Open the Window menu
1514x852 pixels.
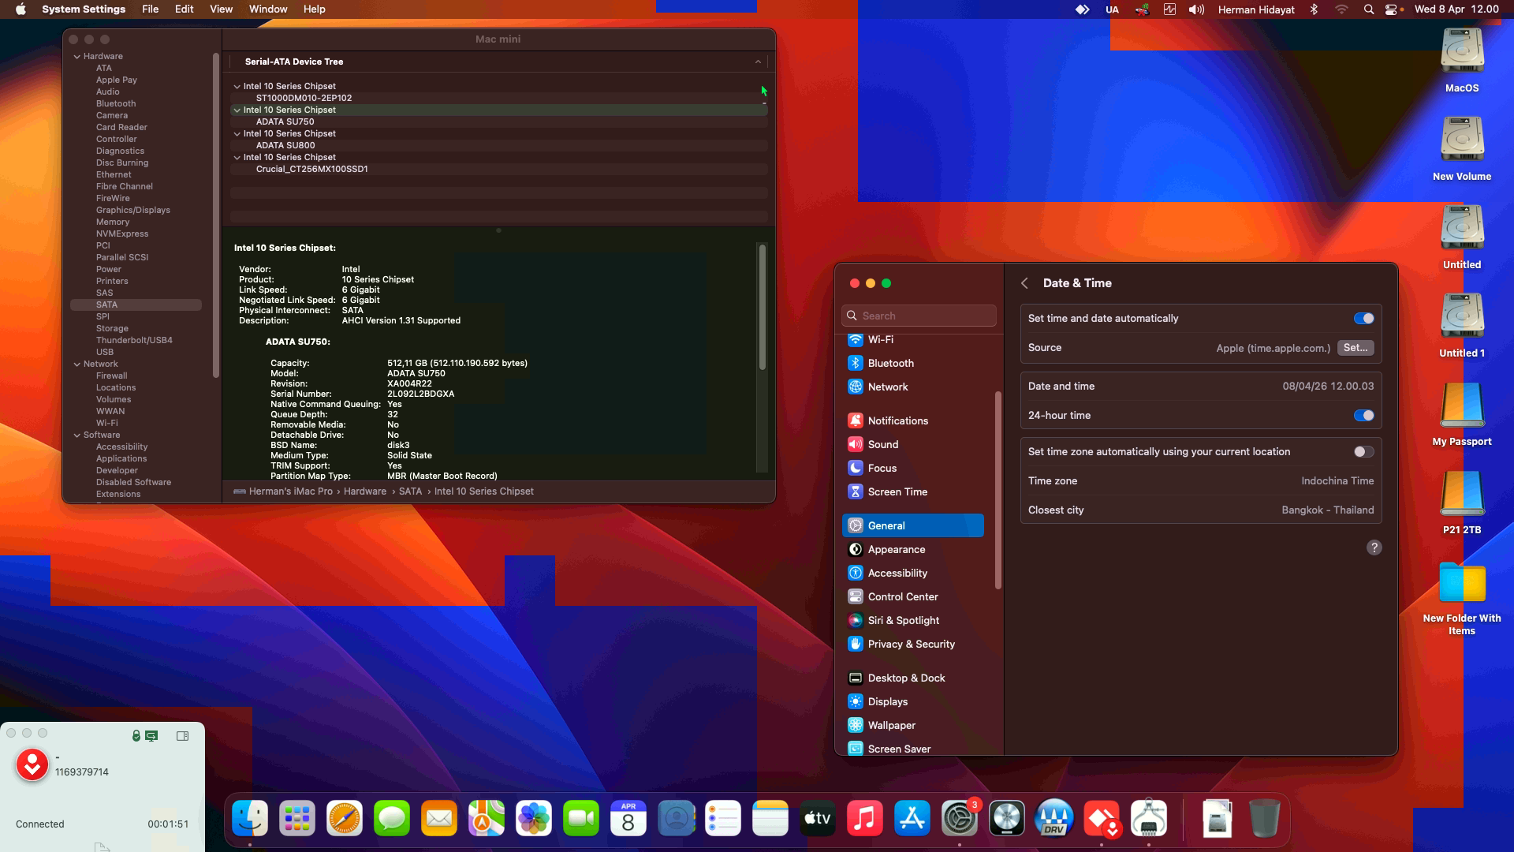click(268, 9)
